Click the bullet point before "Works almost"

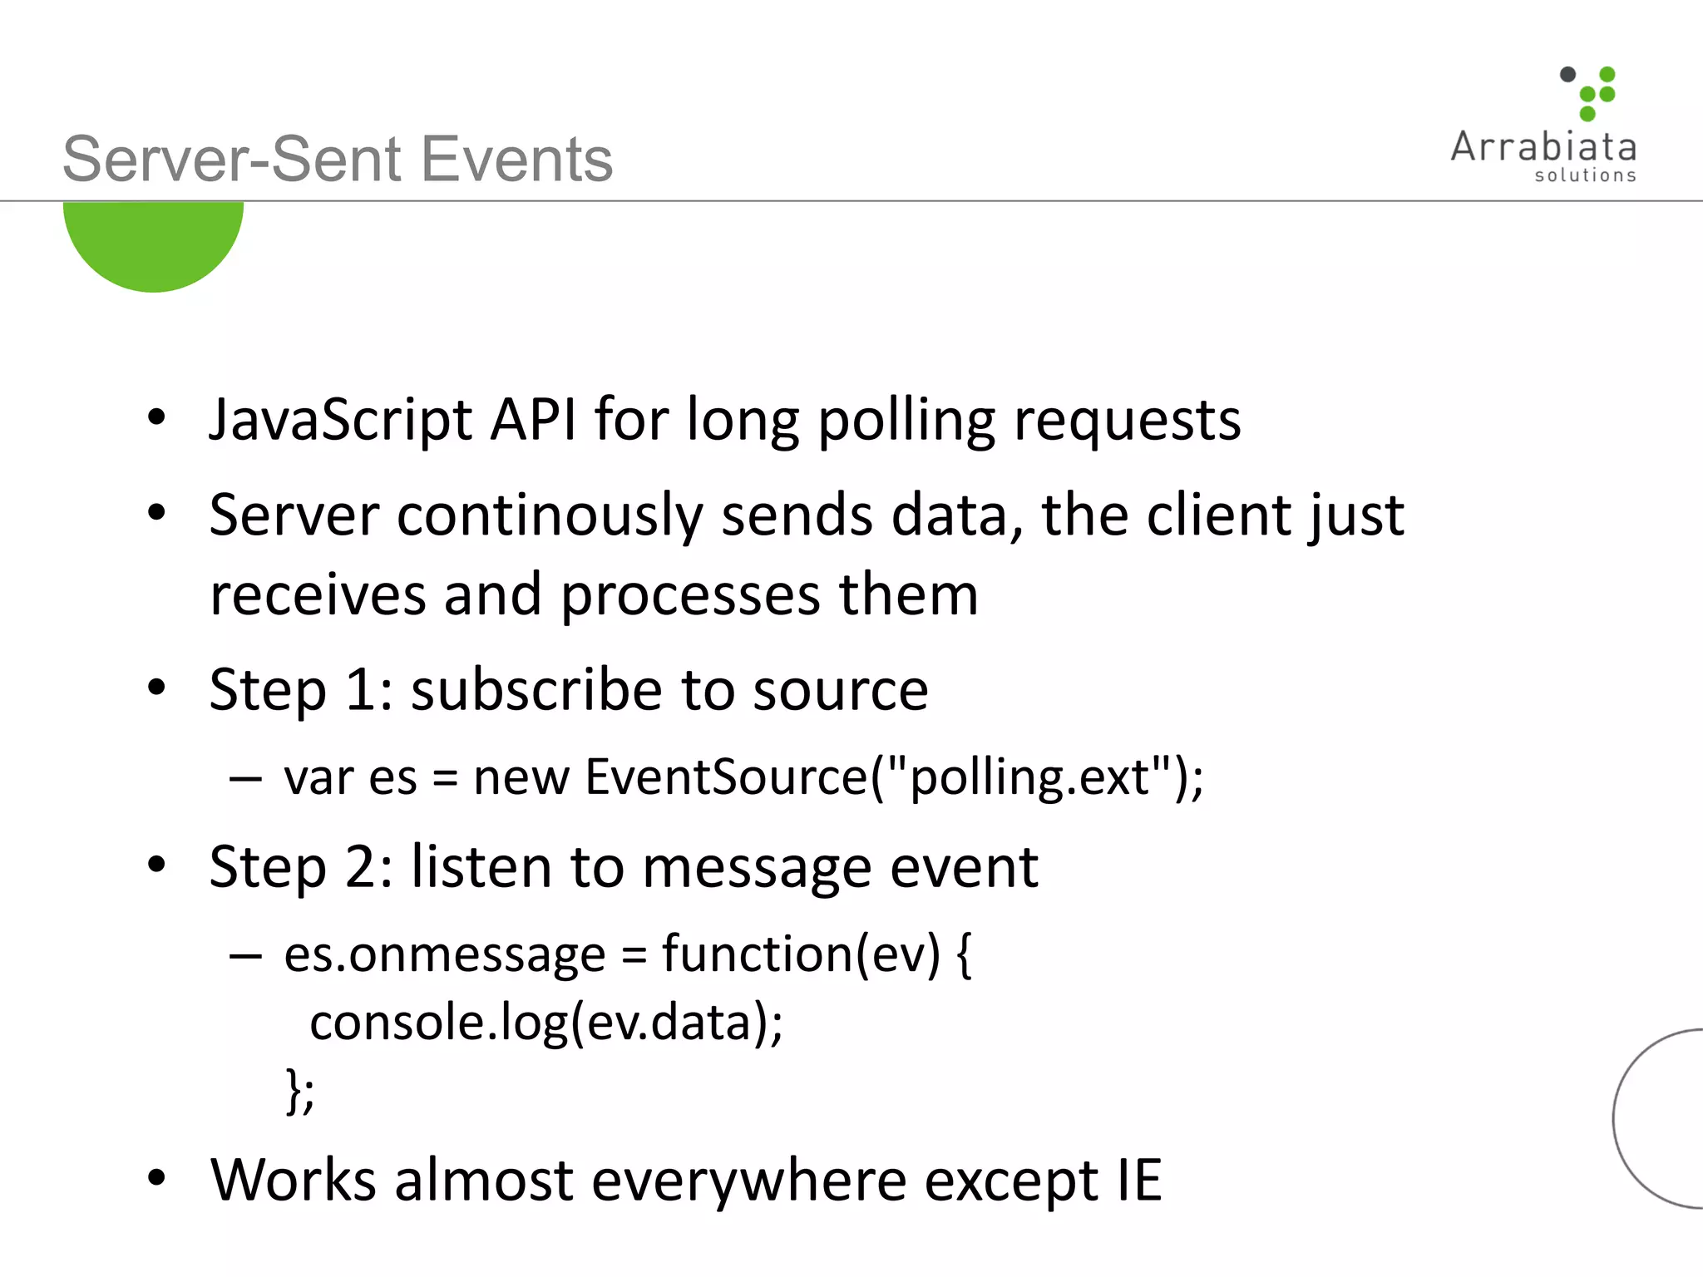pyautogui.click(x=156, y=1178)
